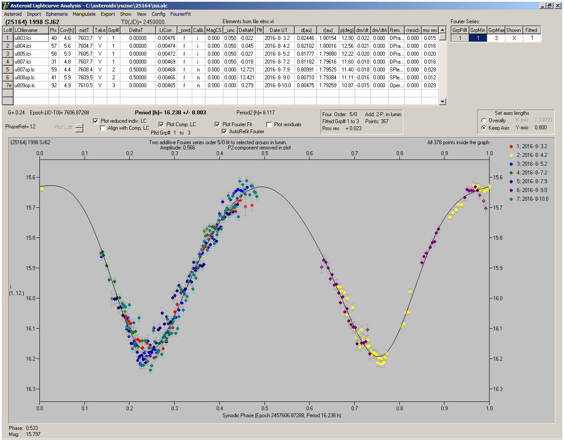
Task: Restore the application window
Action: pyautogui.click(x=550, y=5)
